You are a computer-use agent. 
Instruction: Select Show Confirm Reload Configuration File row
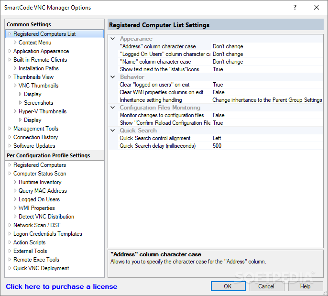pos(165,123)
